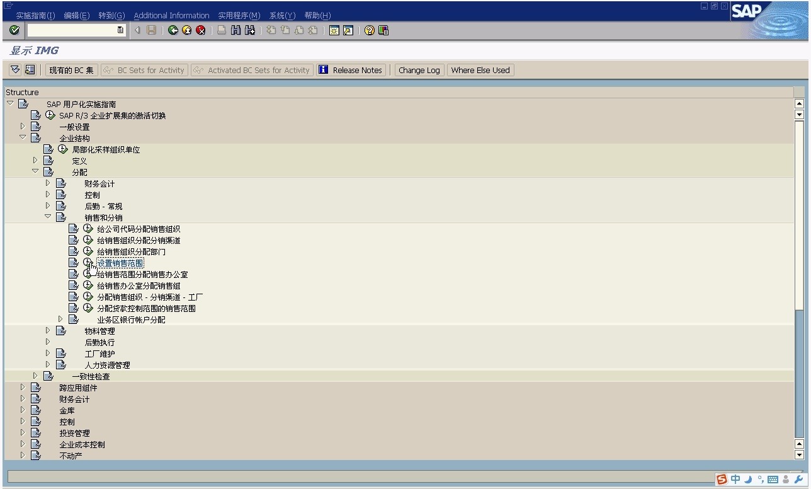
Task: Click the Create New Session icon
Action: [x=334, y=30]
